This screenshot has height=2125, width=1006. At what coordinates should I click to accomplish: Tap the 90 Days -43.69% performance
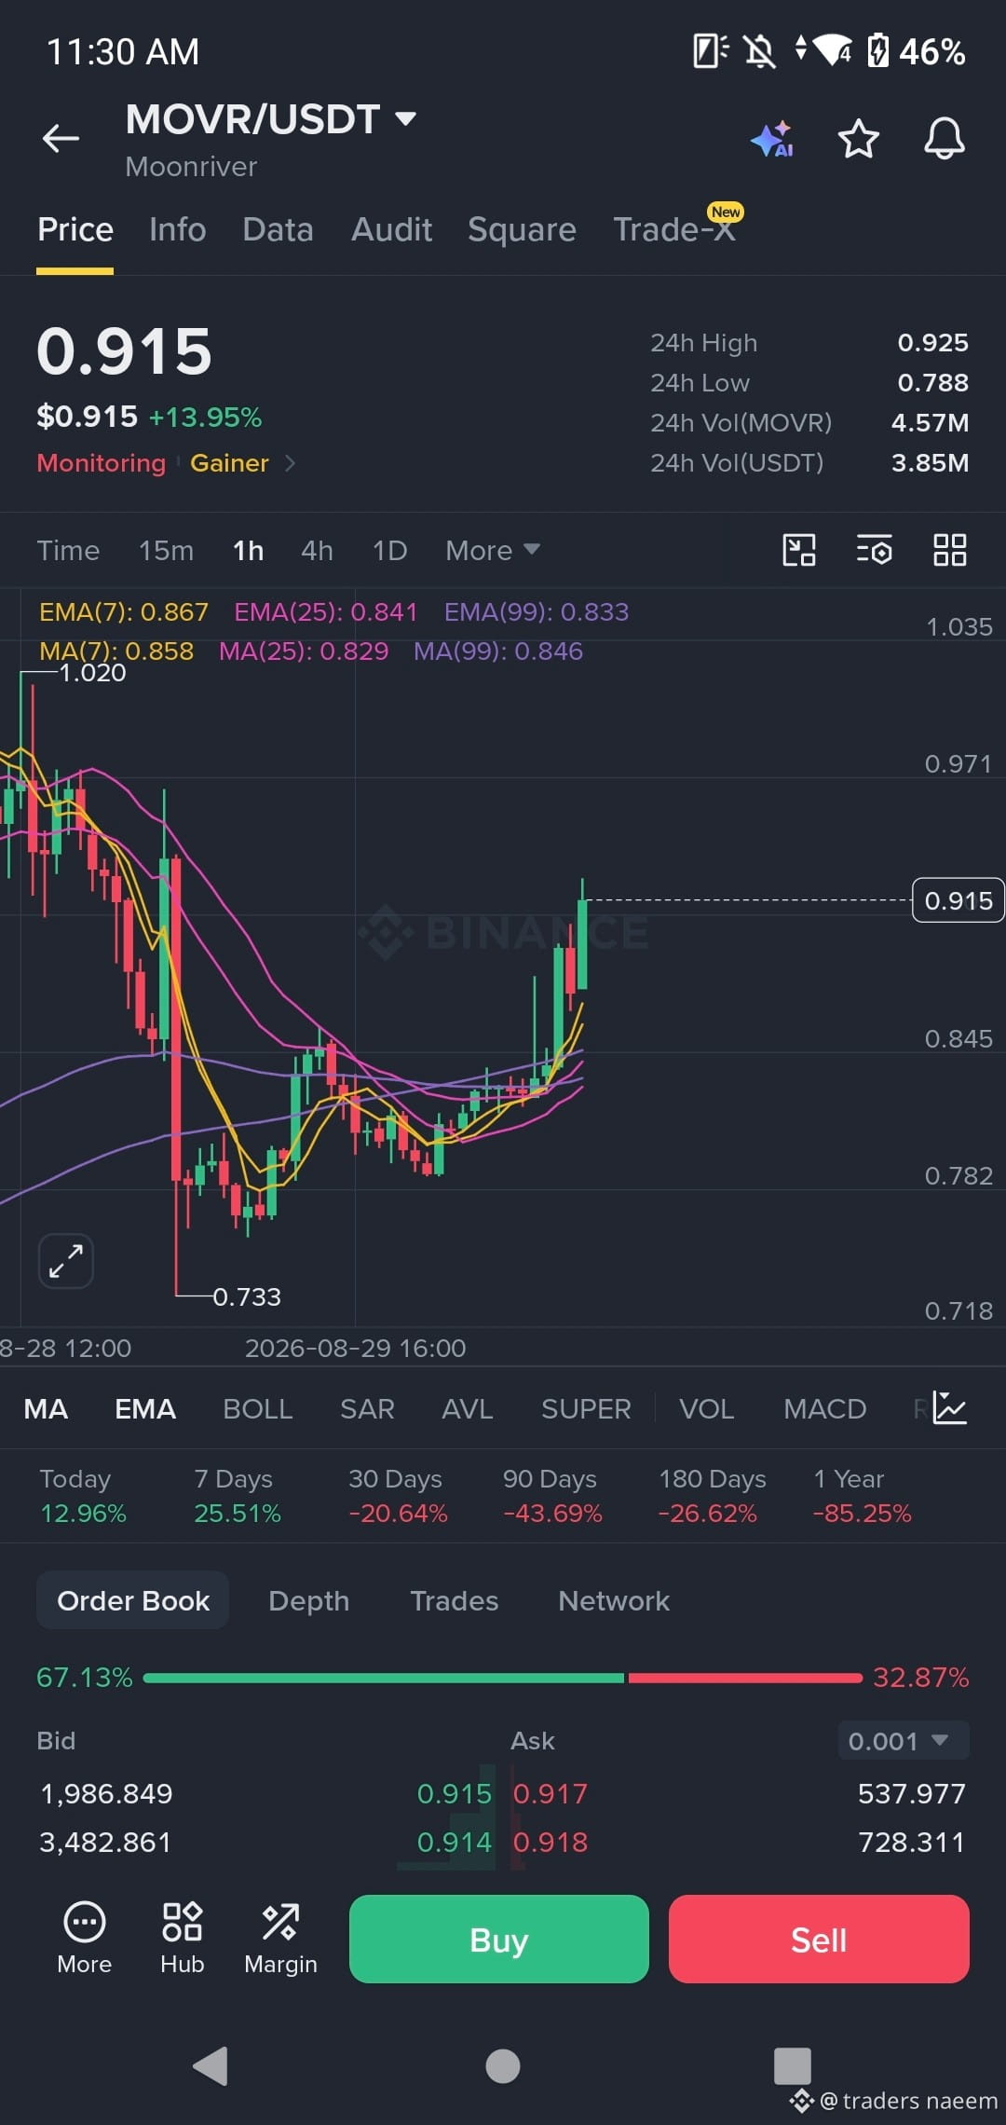coord(552,1496)
